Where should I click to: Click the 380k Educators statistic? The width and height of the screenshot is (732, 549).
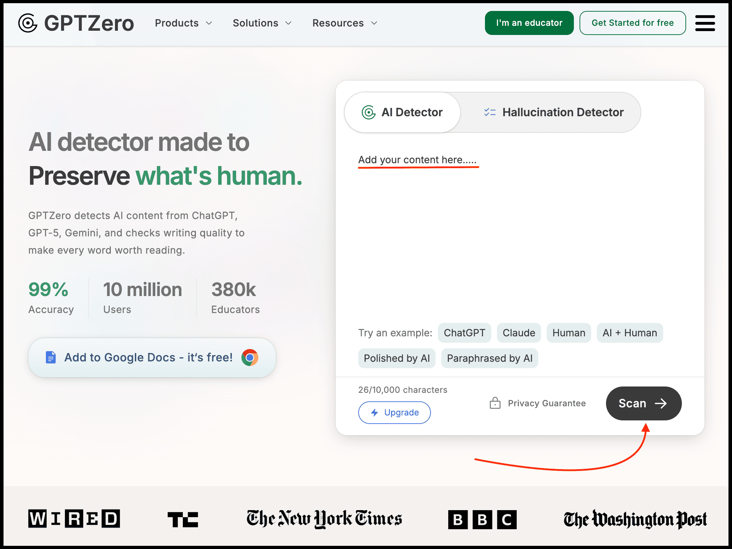(235, 297)
